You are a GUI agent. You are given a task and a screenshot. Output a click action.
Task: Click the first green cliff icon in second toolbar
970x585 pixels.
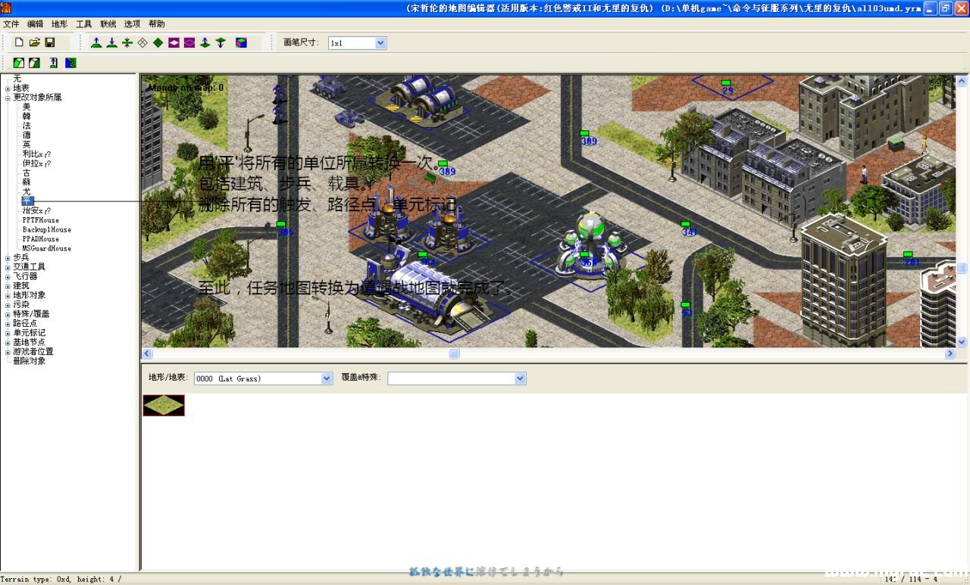click(x=19, y=63)
